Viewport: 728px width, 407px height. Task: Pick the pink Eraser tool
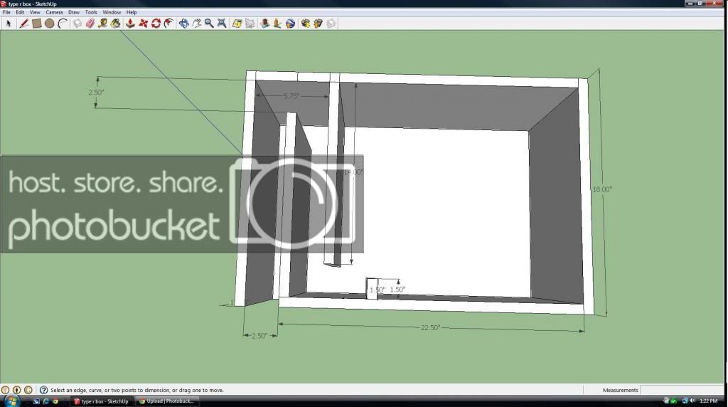[90, 23]
